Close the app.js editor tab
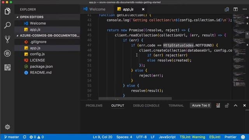 coord(143,9)
